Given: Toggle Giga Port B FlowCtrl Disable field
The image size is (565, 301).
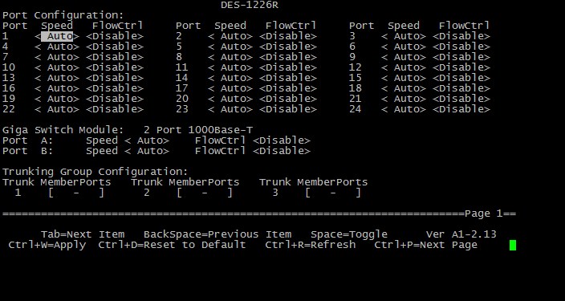Looking at the screenshot, I should [x=282, y=151].
